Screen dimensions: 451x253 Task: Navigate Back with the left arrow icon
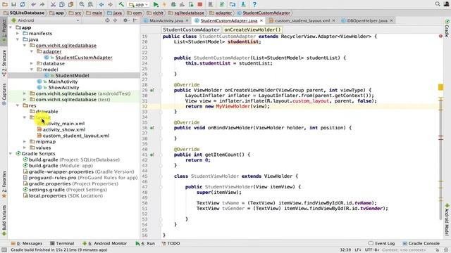pos(101,4)
